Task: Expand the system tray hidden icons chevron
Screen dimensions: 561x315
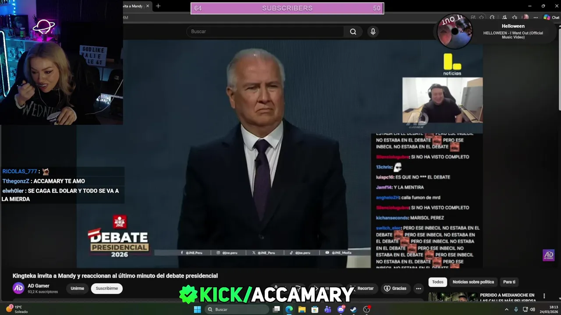Action: [x=507, y=309]
